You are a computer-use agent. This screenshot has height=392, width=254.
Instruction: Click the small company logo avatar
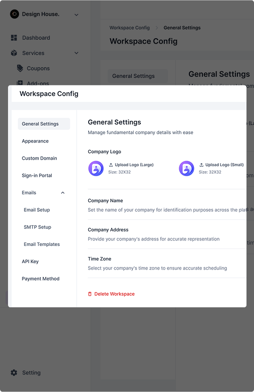tap(186, 169)
